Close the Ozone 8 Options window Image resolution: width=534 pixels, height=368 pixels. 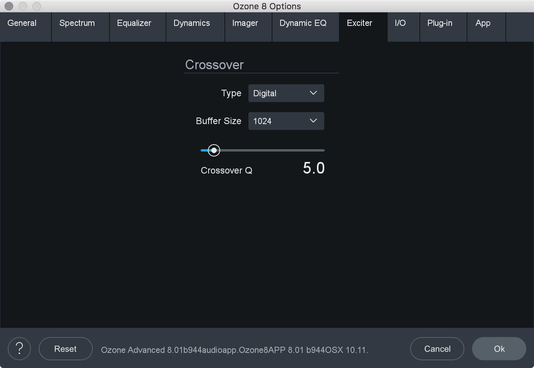9,6
